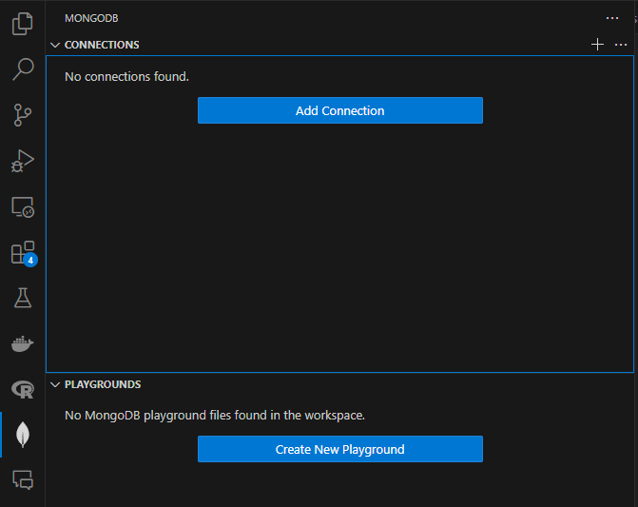Click 'No connections found.' text
The image size is (638, 507).
pyautogui.click(x=127, y=76)
